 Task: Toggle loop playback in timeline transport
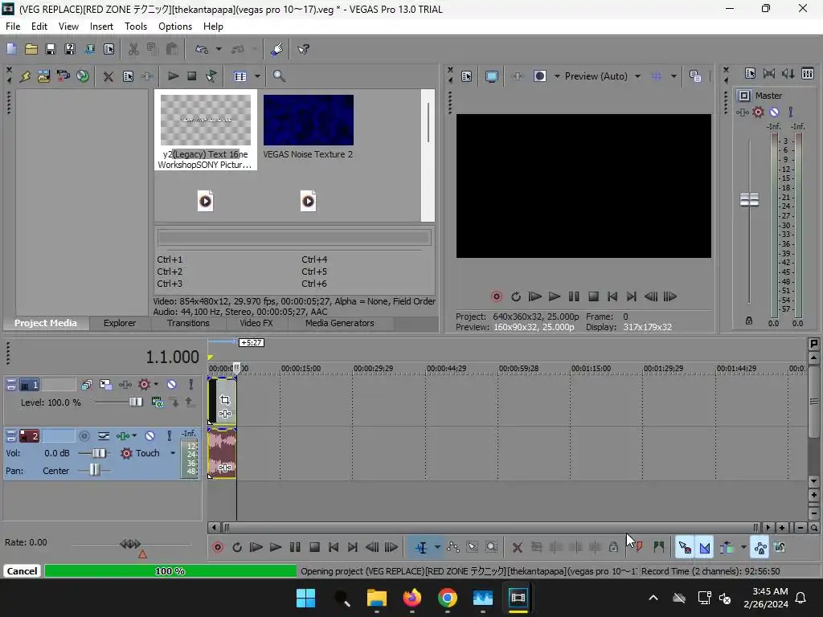click(x=237, y=547)
